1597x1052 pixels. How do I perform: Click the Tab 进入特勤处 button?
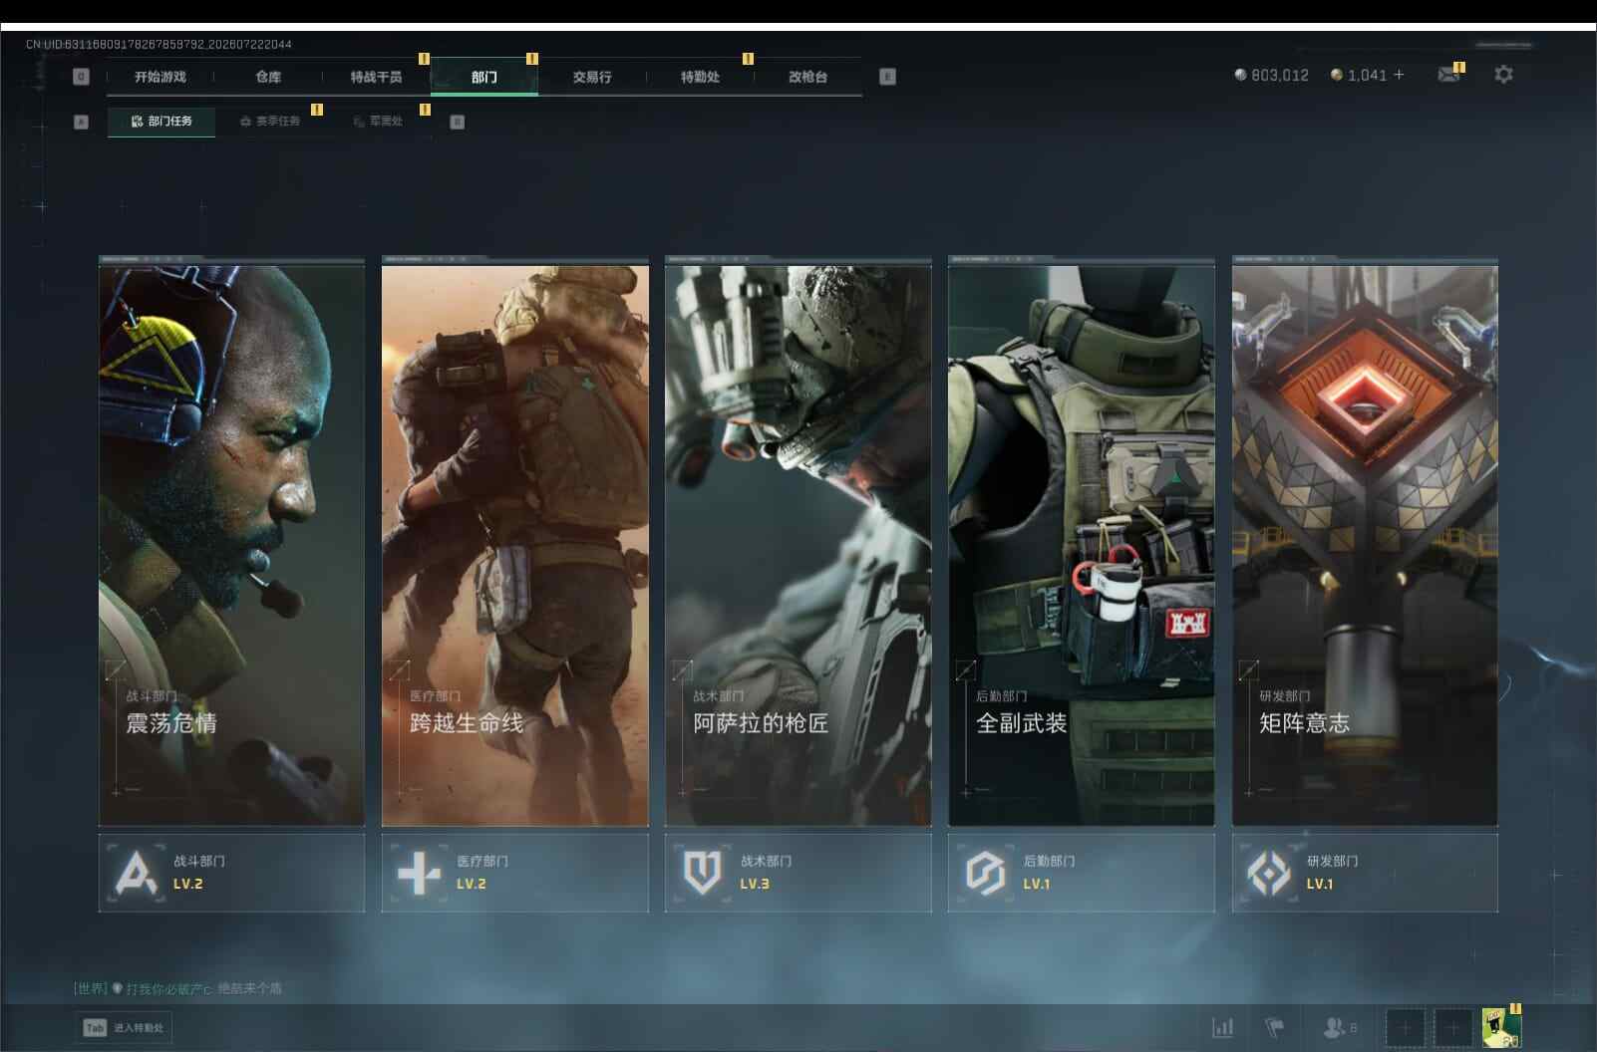coord(124,1028)
